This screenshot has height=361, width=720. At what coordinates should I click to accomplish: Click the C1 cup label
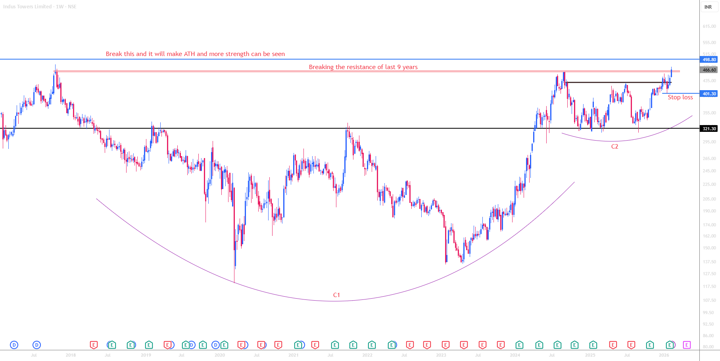click(x=336, y=295)
